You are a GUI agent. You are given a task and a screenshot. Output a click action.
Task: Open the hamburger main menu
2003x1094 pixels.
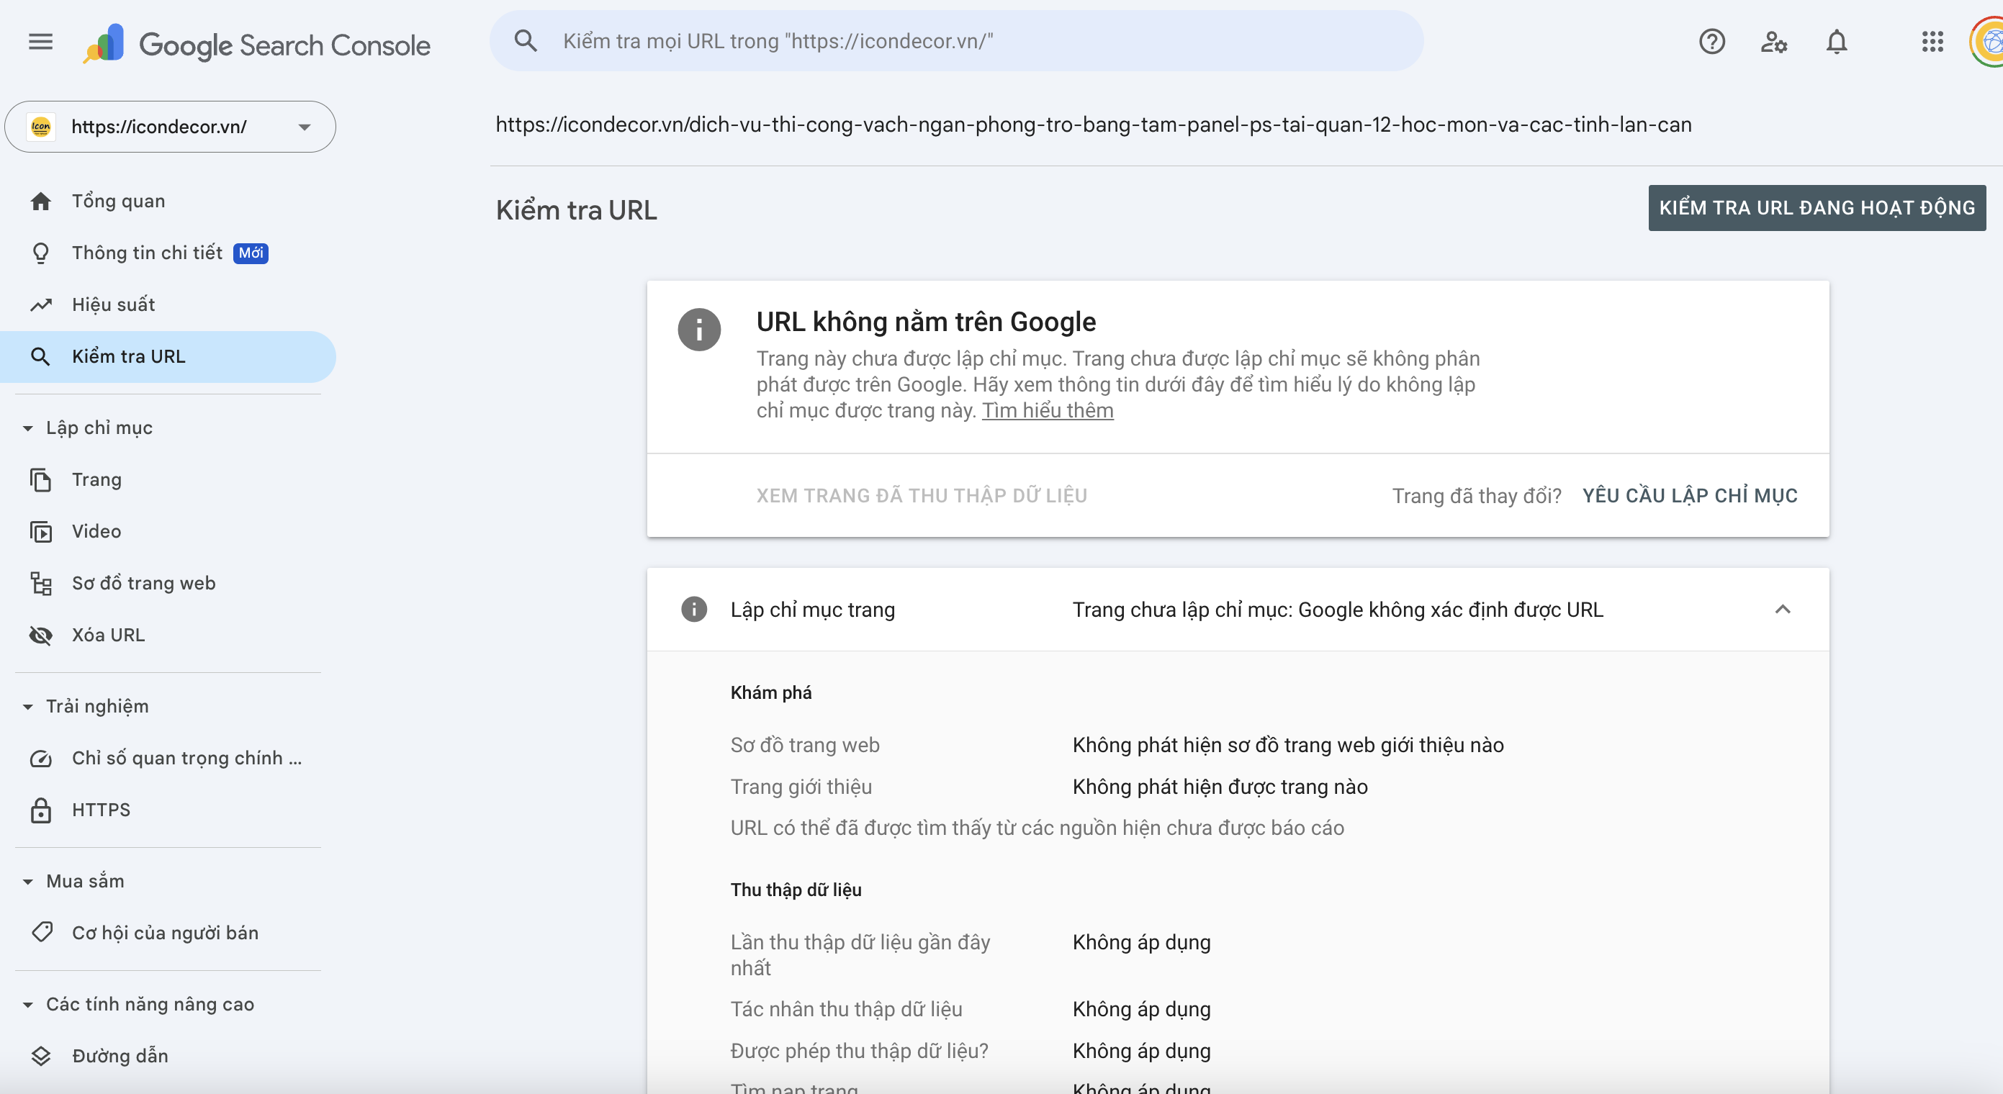click(40, 42)
